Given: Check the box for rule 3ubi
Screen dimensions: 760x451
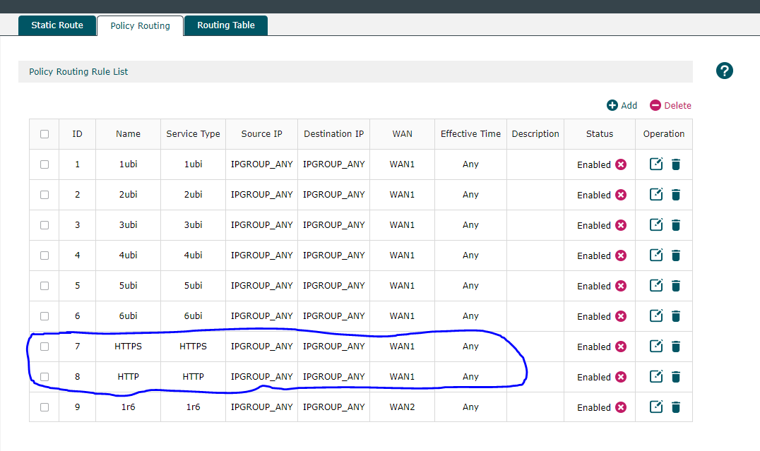Looking at the screenshot, I should click(x=44, y=225).
